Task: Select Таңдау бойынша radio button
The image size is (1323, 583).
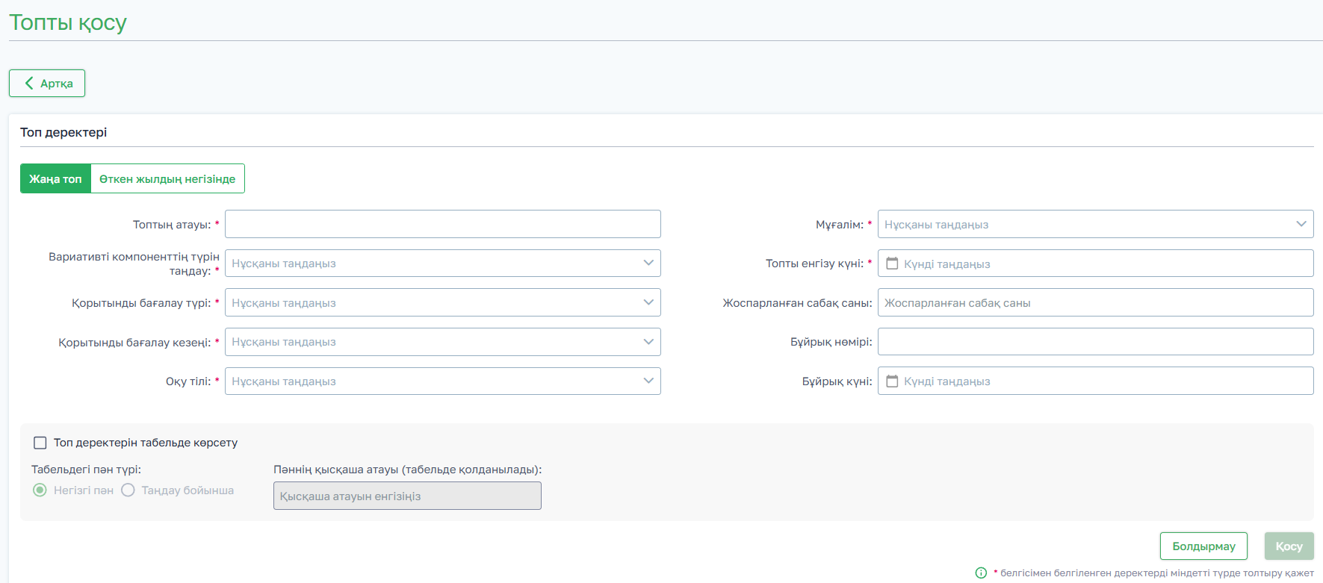Action: (x=128, y=490)
